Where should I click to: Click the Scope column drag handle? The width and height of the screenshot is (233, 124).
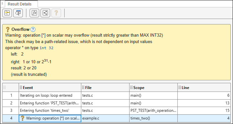click(131, 88)
